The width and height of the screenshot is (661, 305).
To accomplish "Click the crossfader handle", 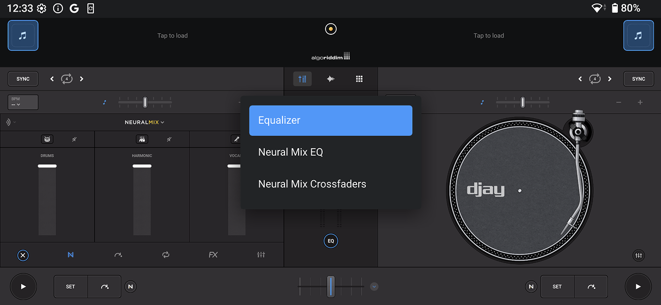I will pyautogui.click(x=331, y=286).
